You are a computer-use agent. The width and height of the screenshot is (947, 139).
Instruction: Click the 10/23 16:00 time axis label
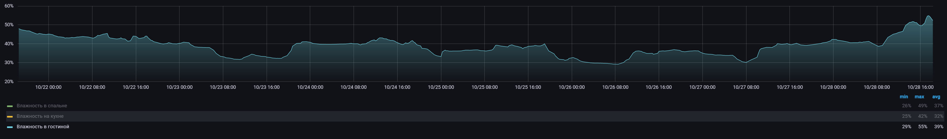[267, 87]
